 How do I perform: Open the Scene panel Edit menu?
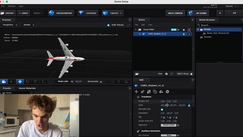coord(143,25)
